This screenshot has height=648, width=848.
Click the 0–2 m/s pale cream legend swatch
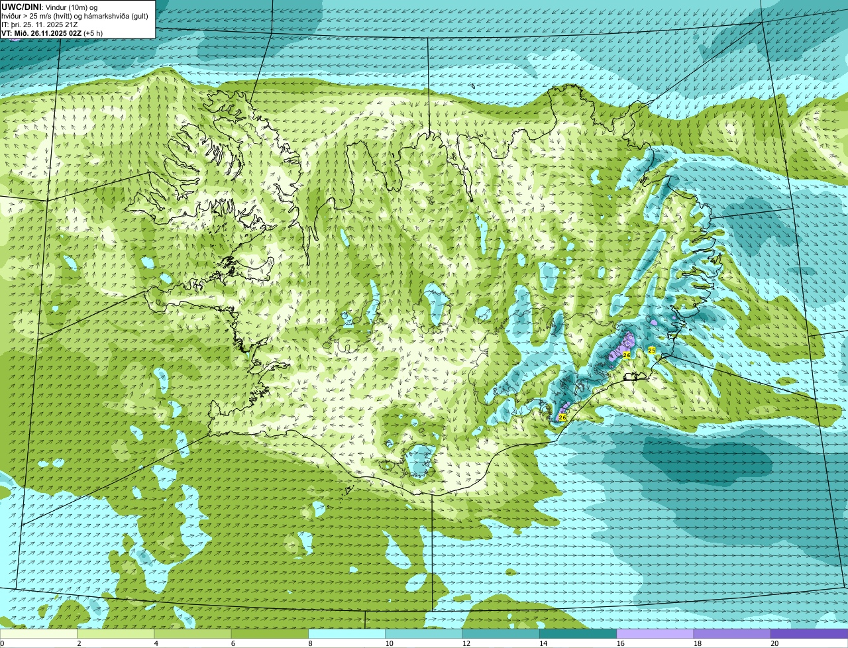point(38,634)
